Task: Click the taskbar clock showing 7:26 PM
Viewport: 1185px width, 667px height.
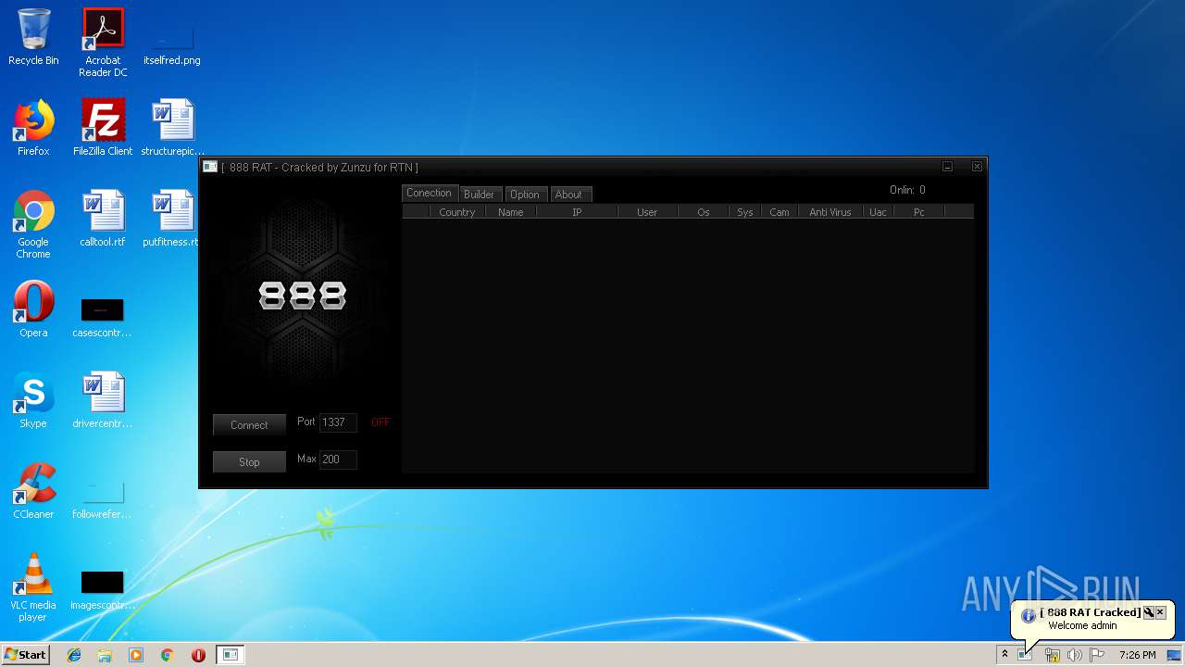Action: point(1137,655)
